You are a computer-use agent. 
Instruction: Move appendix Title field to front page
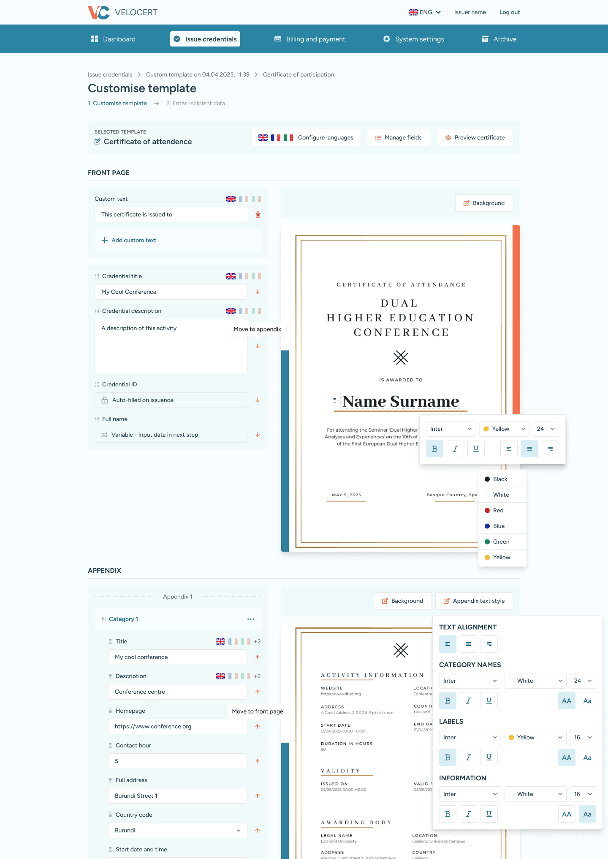click(x=258, y=657)
